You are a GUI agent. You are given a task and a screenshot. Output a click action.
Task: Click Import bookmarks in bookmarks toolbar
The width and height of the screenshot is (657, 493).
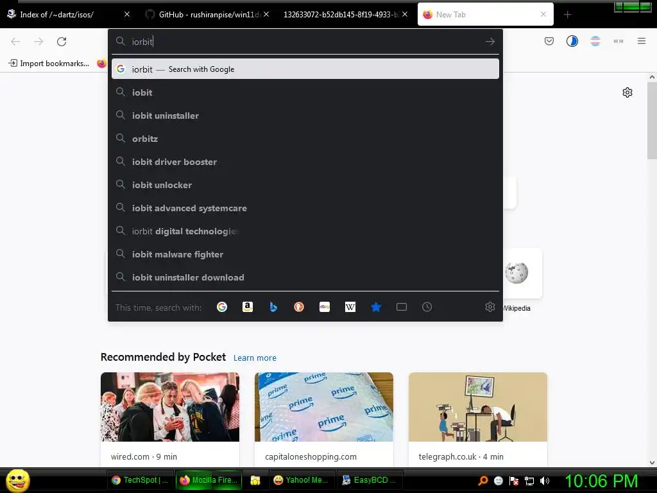click(49, 64)
